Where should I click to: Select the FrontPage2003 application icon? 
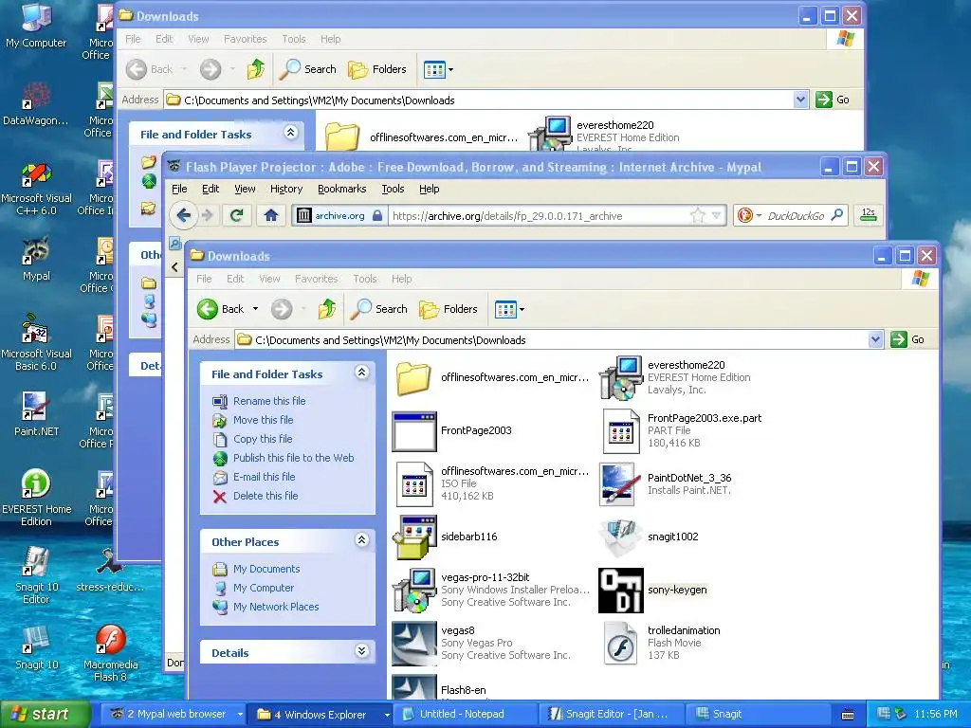pos(414,431)
